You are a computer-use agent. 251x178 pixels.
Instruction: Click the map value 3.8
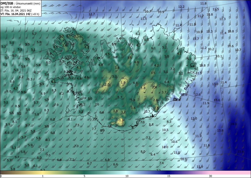tap(117, 68)
